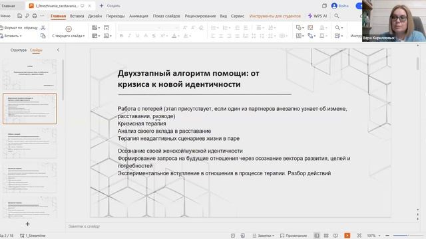Click the Print icon in quick toolbar
This screenshot has height=239, width=426.
click(x=35, y=16)
